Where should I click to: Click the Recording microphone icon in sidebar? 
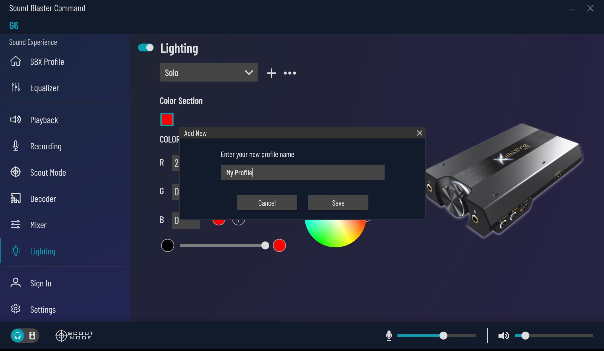coord(16,146)
